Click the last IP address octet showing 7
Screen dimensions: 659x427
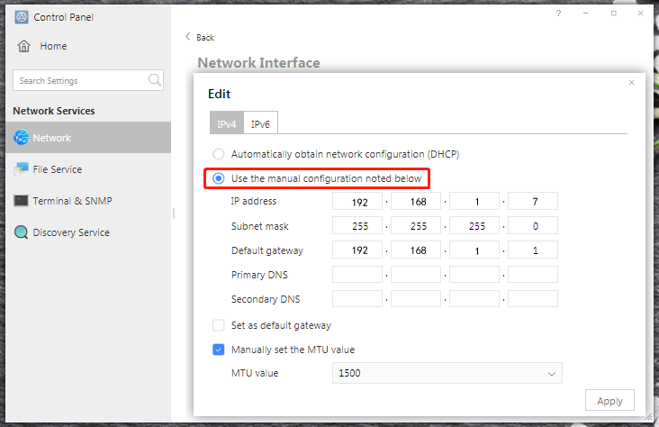tap(532, 201)
